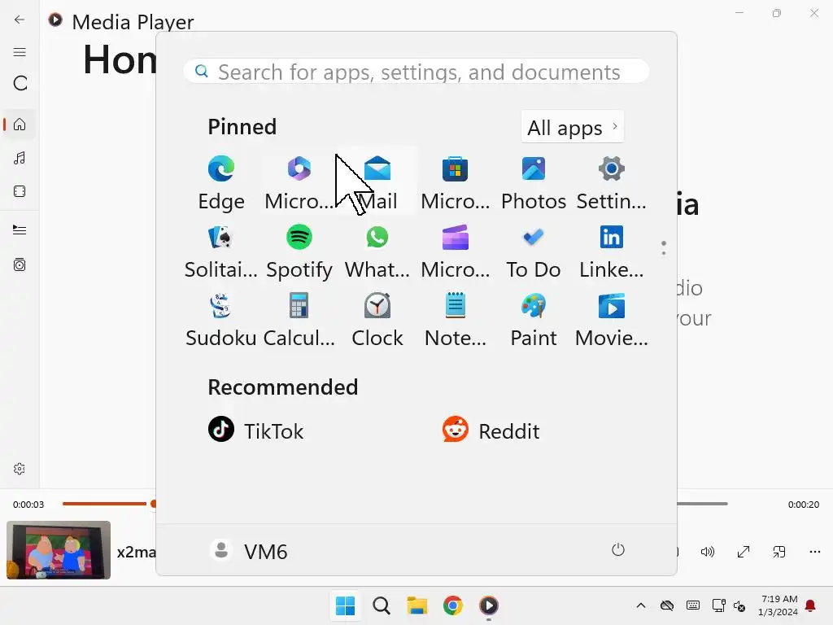The width and height of the screenshot is (833, 625).
Task: Open Microsoft Store pinned app
Action: point(456,183)
